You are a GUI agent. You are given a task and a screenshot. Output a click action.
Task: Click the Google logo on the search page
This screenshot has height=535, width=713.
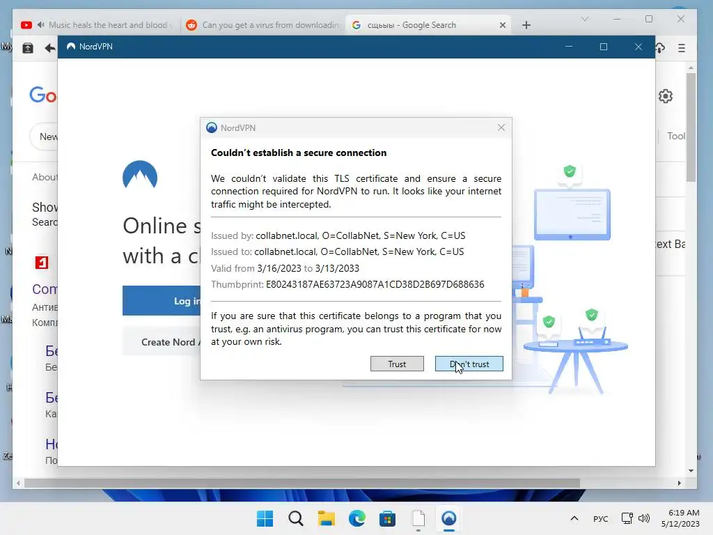[x=43, y=95]
